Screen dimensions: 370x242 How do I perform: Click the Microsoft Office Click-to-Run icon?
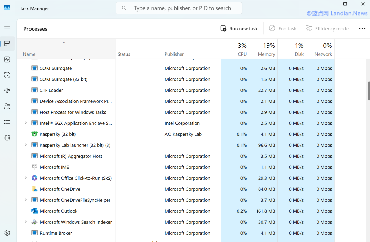click(34, 178)
